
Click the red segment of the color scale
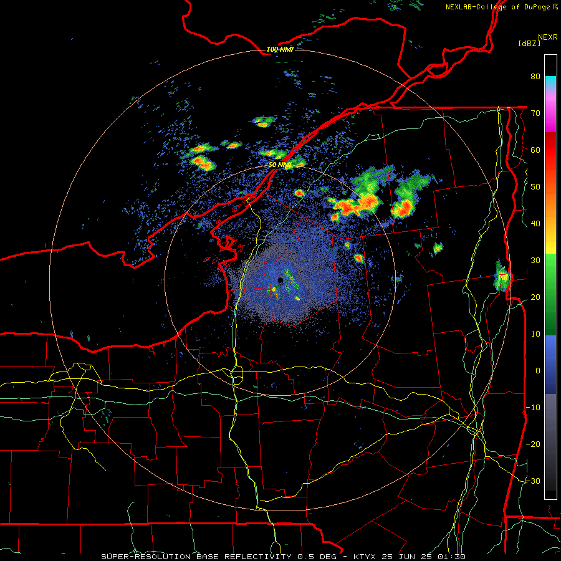(x=550, y=151)
